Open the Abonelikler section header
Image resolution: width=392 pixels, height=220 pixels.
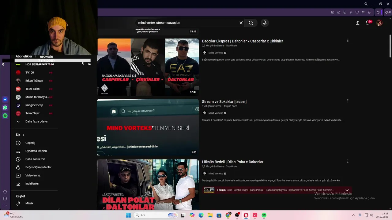pyautogui.click(x=26, y=57)
